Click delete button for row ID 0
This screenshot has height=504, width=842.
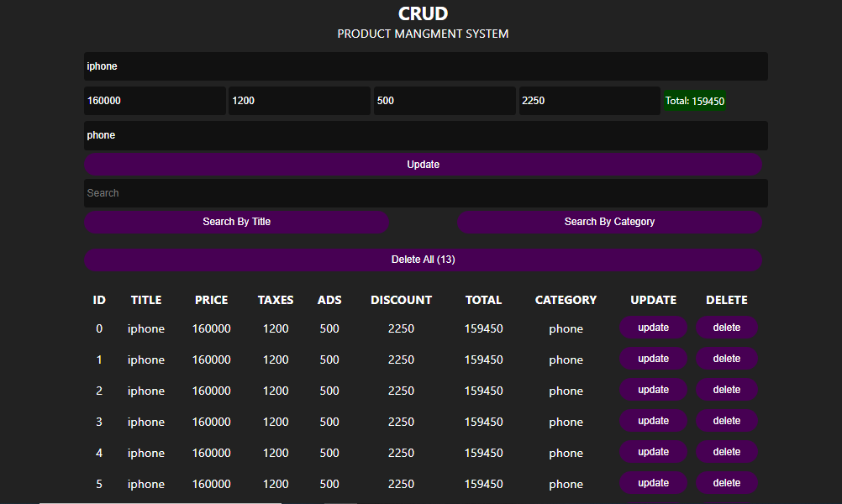coord(727,328)
